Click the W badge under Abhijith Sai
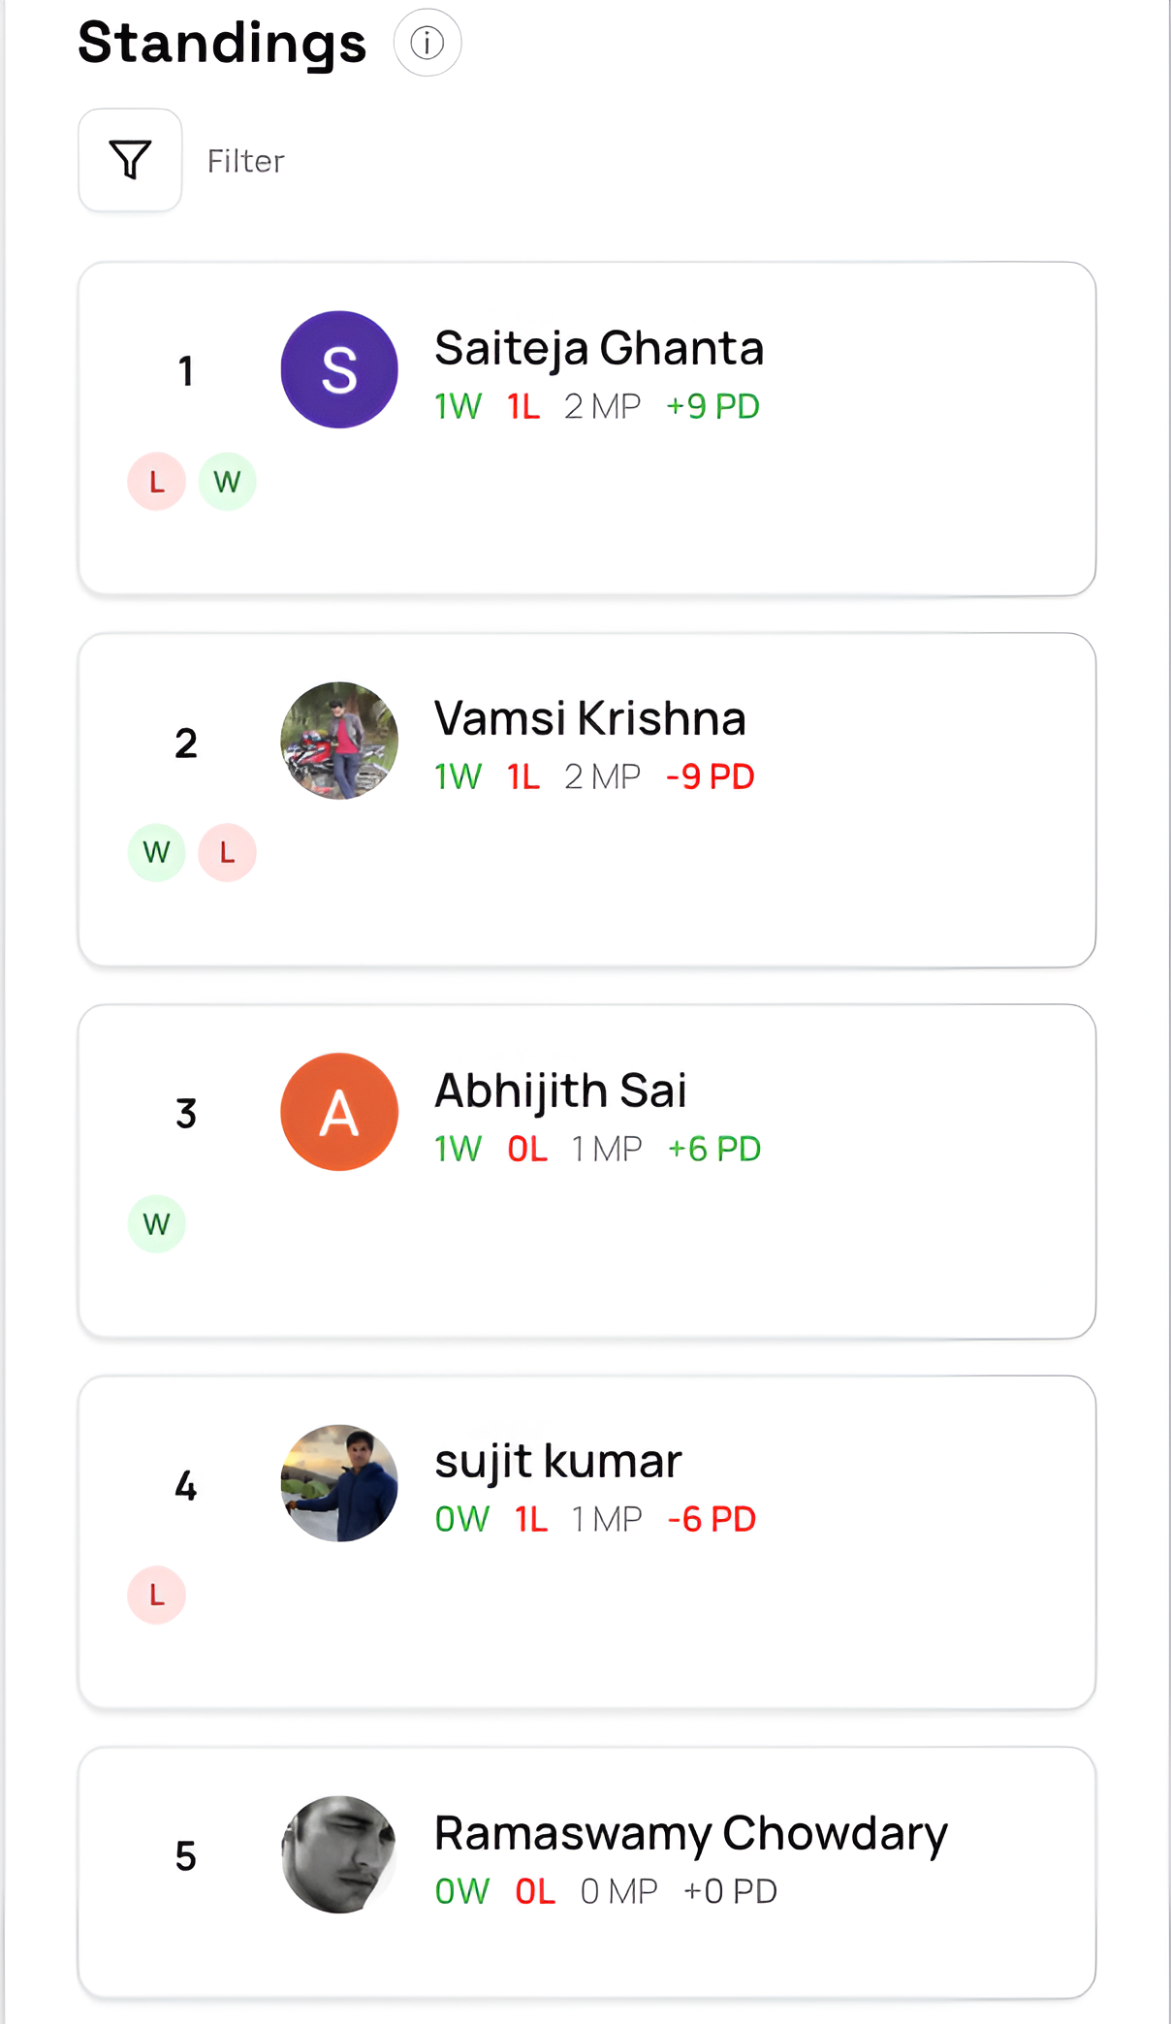 click(x=156, y=1224)
